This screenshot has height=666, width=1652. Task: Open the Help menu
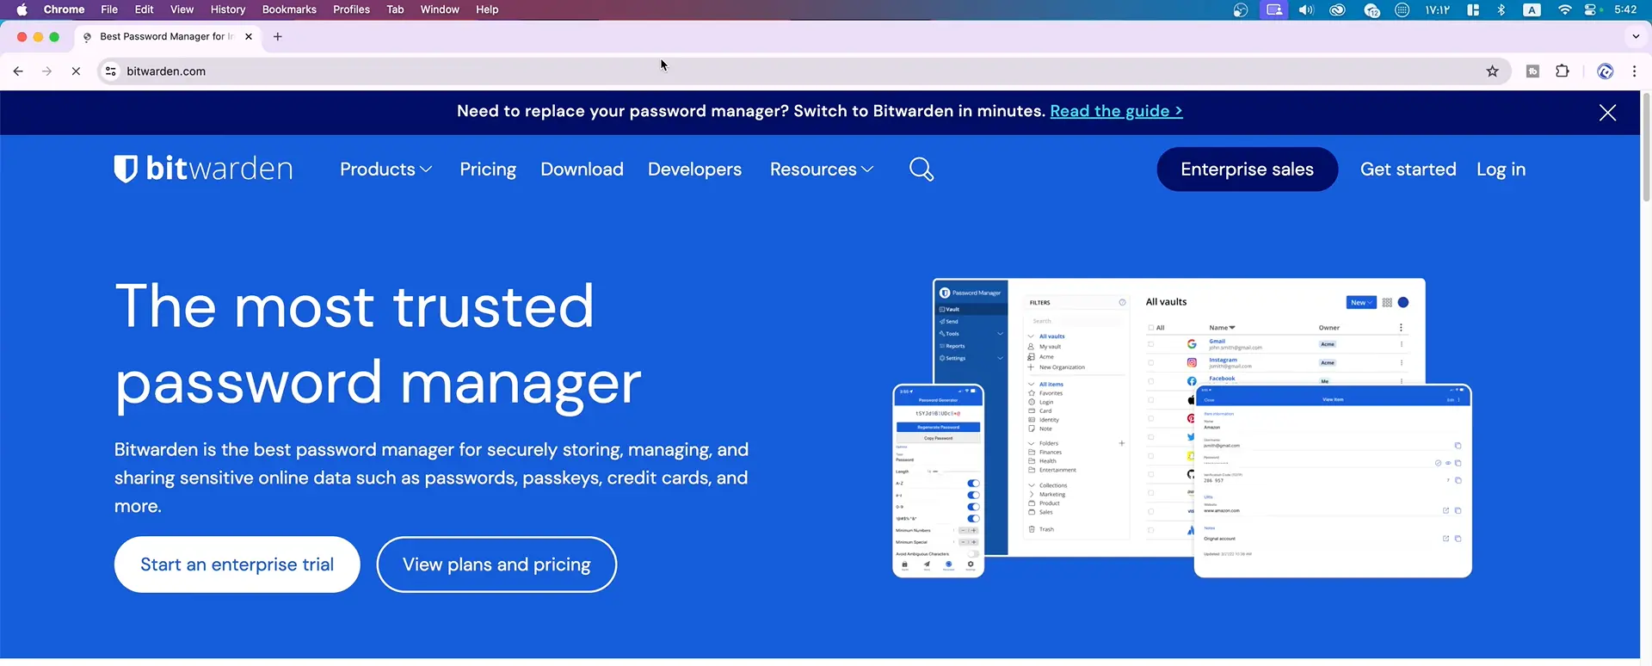click(487, 9)
